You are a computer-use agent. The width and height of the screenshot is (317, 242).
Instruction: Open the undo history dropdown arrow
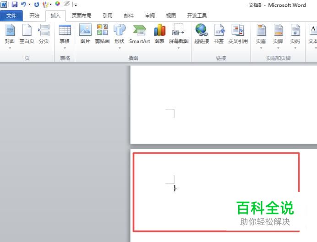pyautogui.click(x=29, y=4)
